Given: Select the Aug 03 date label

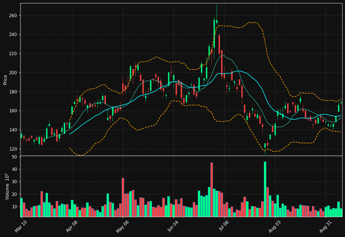Looking at the screenshot, I should 275,227.
